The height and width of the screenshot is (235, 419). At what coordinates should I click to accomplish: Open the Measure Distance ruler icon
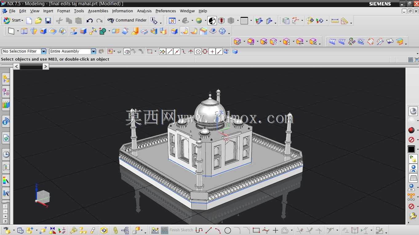pyautogui.click(x=335, y=21)
